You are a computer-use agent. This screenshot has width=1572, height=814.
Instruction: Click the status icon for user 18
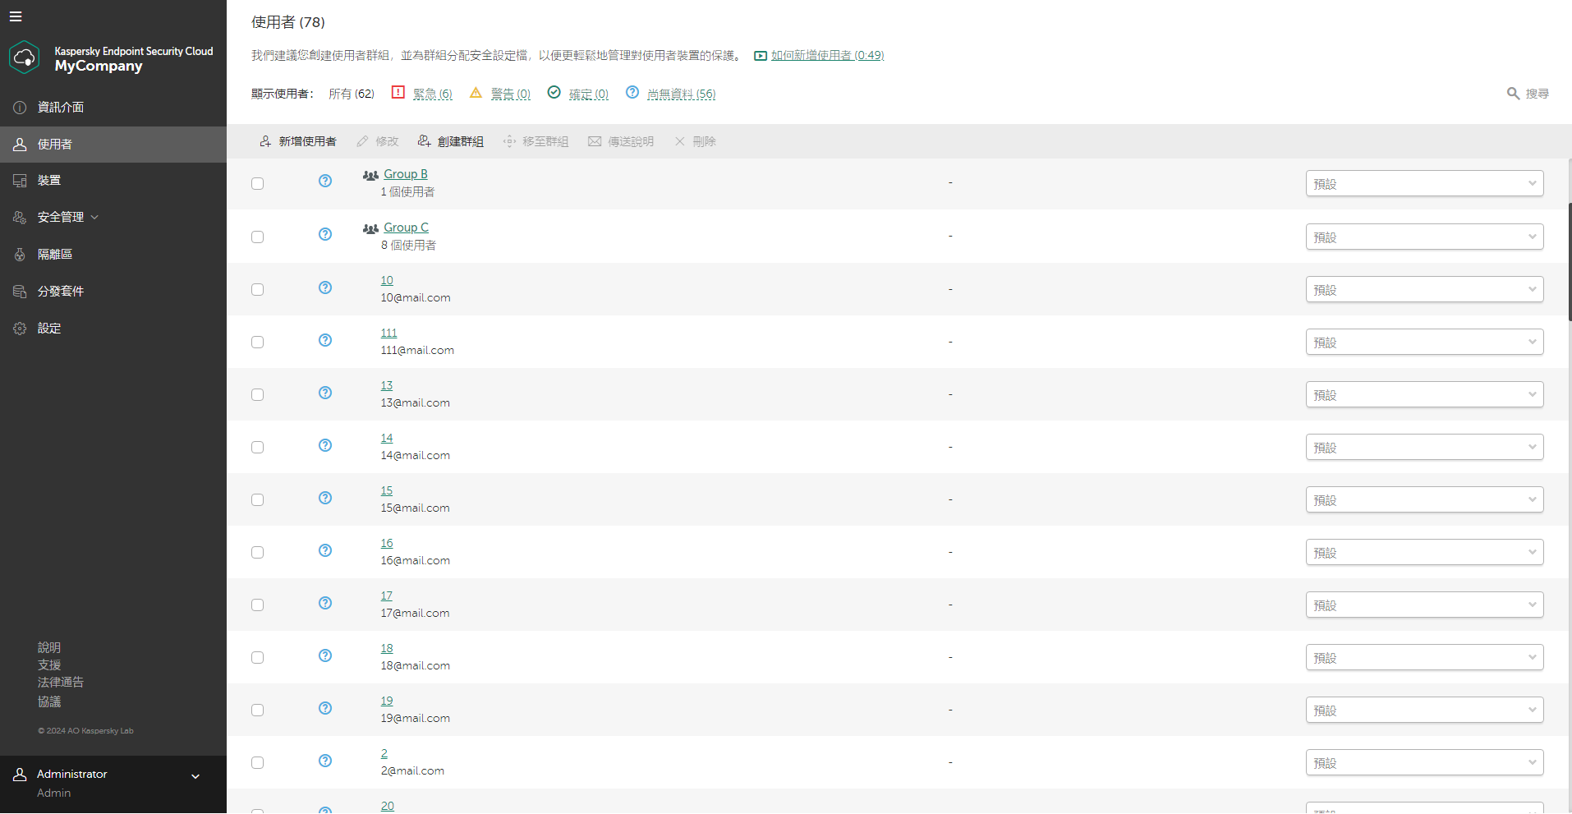click(x=325, y=655)
